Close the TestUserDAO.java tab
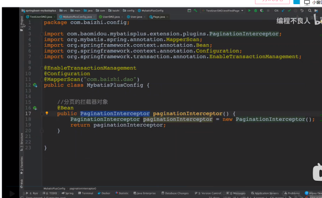Viewport: 322px width, 198px height. [x=54, y=17]
